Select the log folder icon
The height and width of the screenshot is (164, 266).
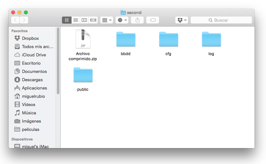[x=211, y=39]
